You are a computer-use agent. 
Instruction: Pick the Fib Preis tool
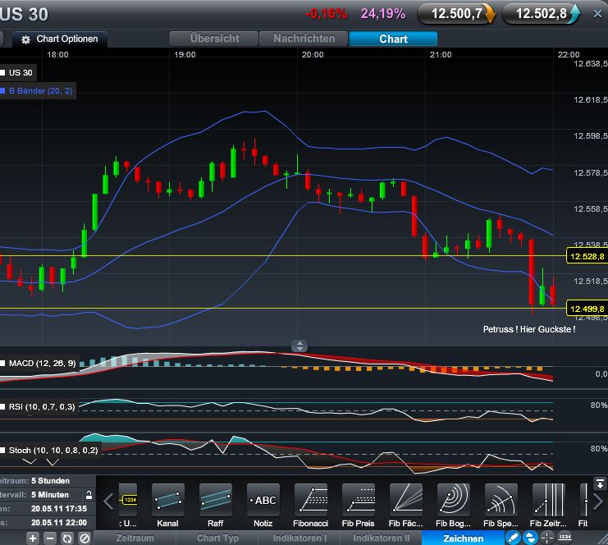point(358,499)
